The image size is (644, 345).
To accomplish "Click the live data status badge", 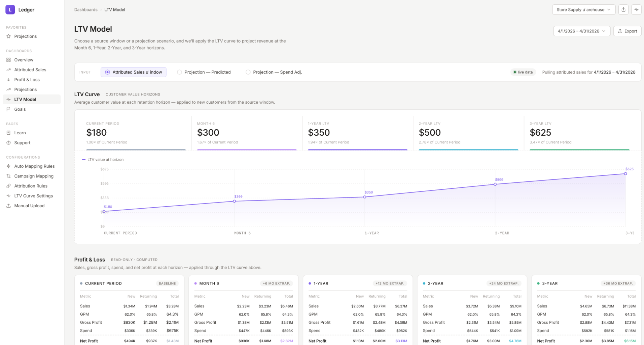I will (x=523, y=72).
